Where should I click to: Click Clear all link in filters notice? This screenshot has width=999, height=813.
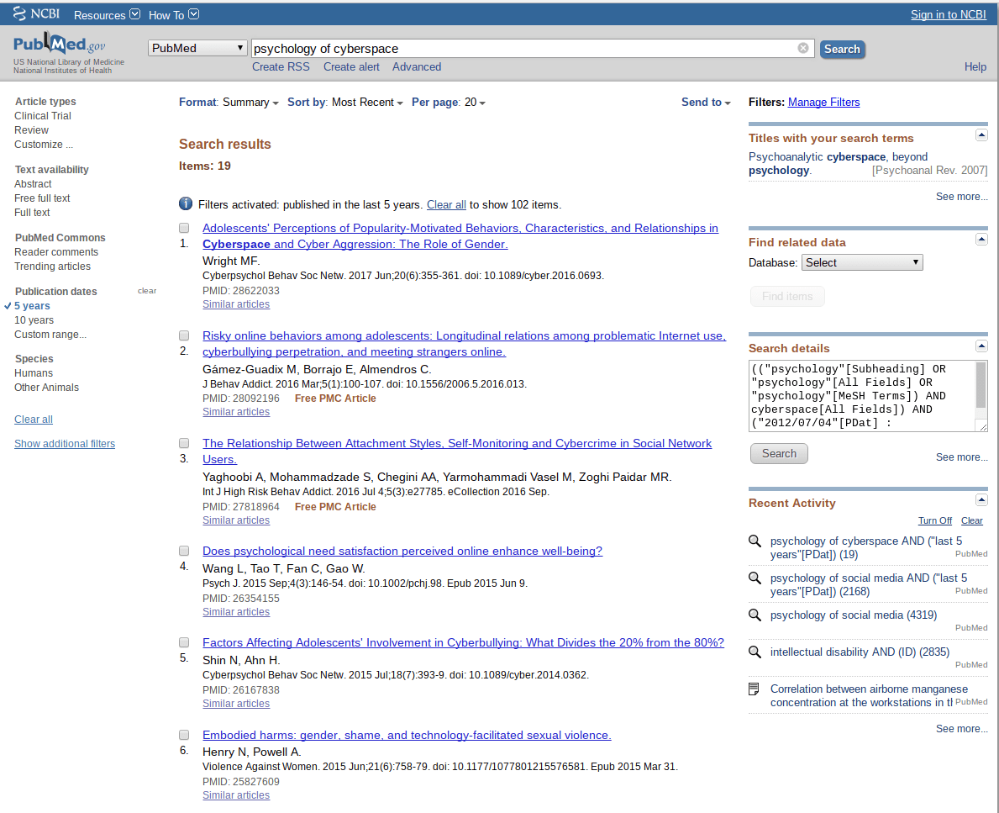(x=446, y=204)
